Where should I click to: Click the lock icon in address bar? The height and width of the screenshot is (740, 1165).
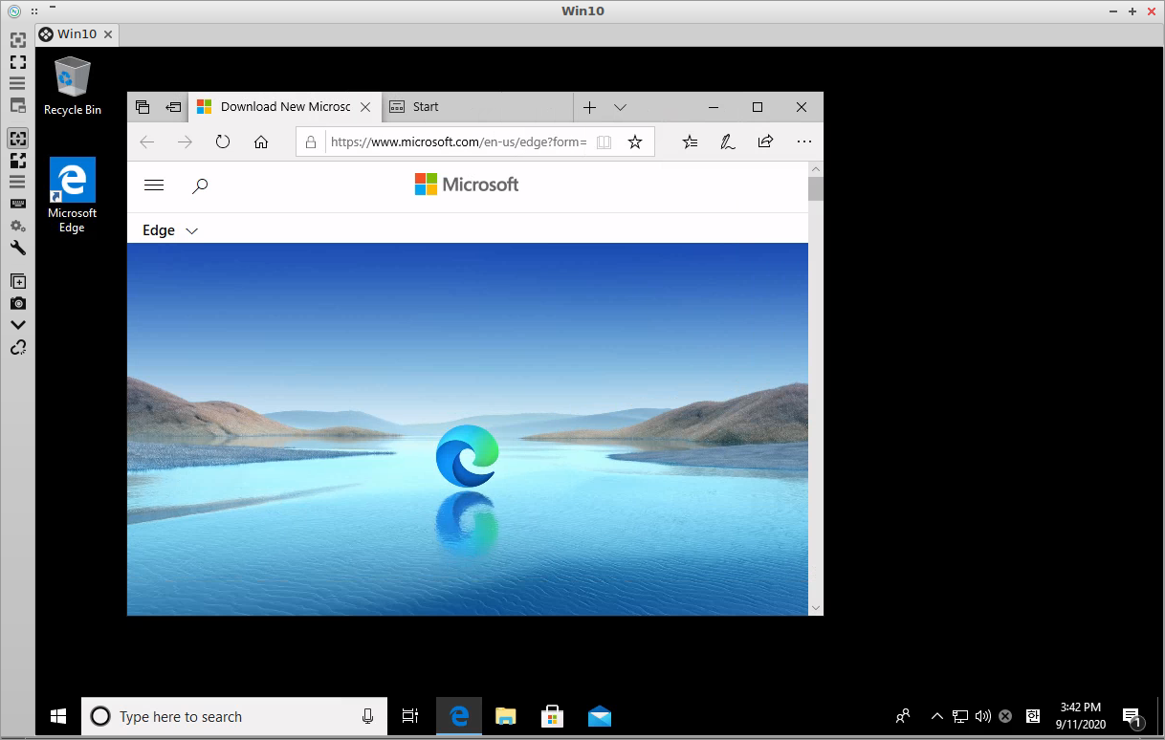pos(310,142)
